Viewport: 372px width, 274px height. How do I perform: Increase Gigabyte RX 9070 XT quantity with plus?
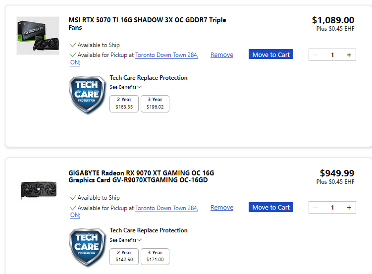pyautogui.click(x=349, y=208)
